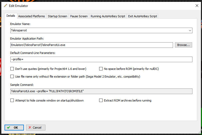Click the Sample Command label
Image resolution: width=202 pixels, height=135 pixels.
point(22,85)
